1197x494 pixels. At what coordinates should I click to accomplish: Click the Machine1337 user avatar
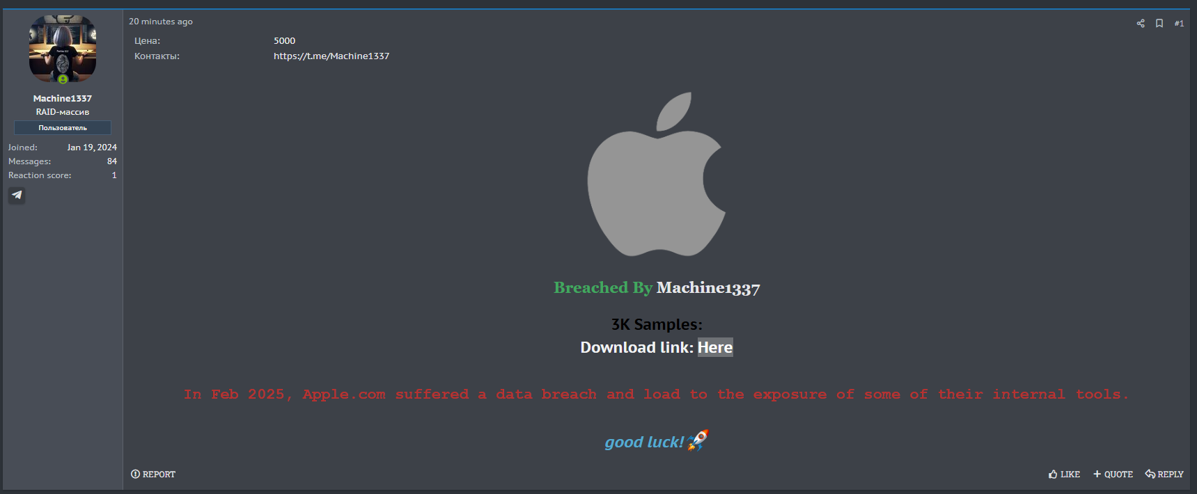pos(63,48)
